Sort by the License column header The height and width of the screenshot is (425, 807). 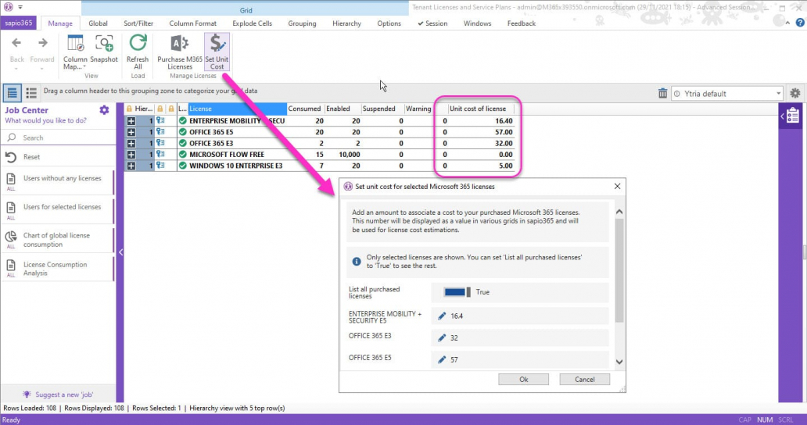(x=237, y=109)
